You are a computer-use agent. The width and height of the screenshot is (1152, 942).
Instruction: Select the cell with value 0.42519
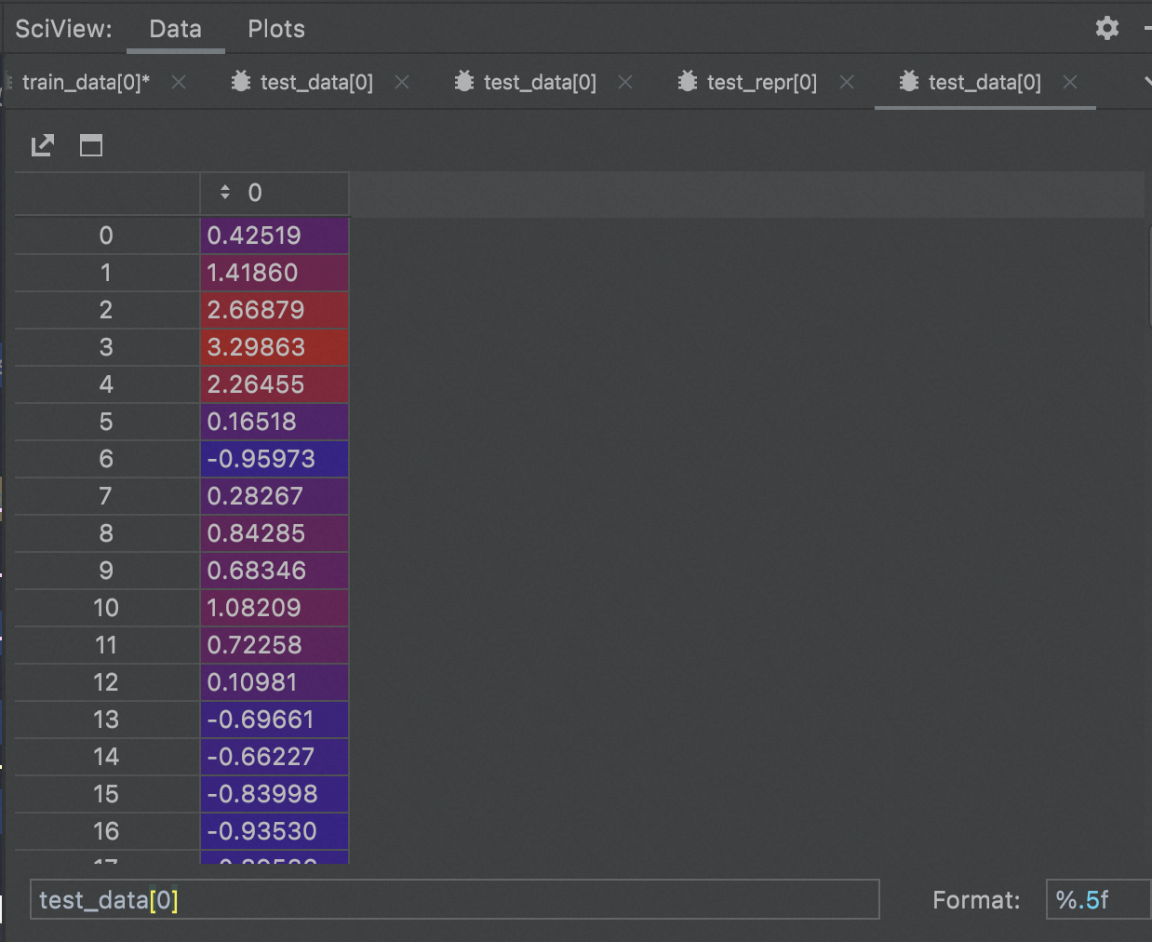274,235
